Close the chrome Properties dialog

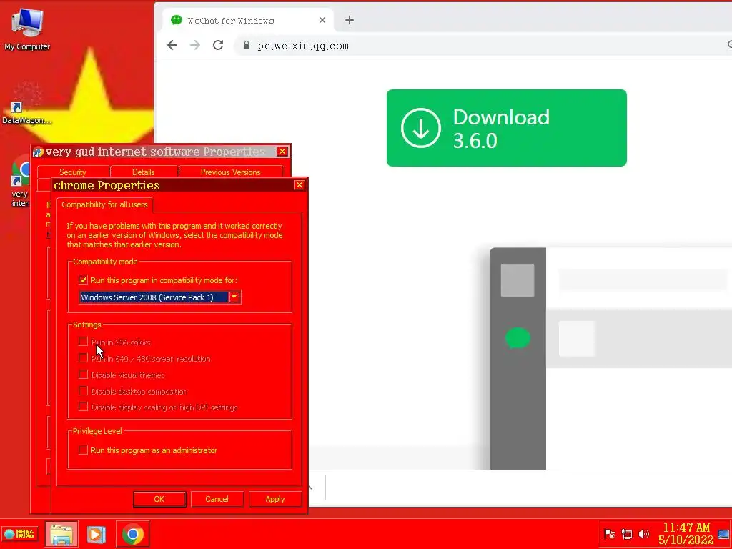[x=300, y=185]
